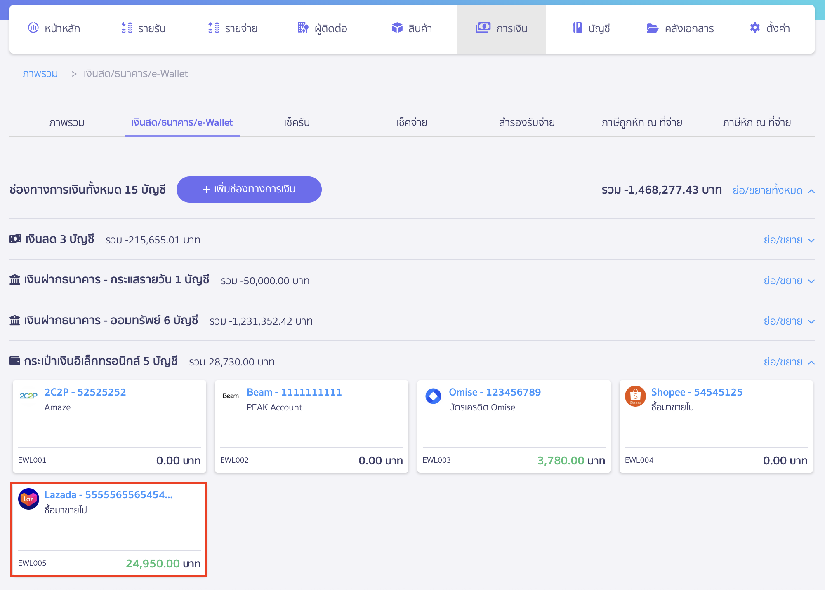Open the Omise - 123456789 account
The width and height of the screenshot is (825, 590).
(x=495, y=392)
